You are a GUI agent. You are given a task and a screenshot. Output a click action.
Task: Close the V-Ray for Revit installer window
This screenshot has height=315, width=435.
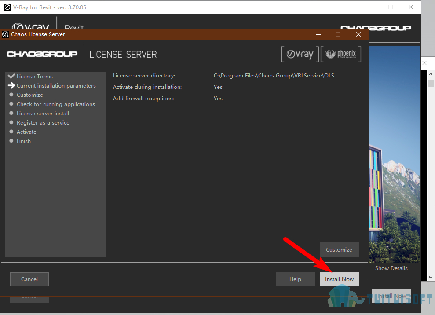pyautogui.click(x=411, y=7)
